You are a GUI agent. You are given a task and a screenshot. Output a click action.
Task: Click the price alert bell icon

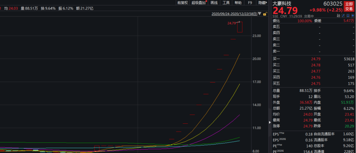[x=347, y=16]
